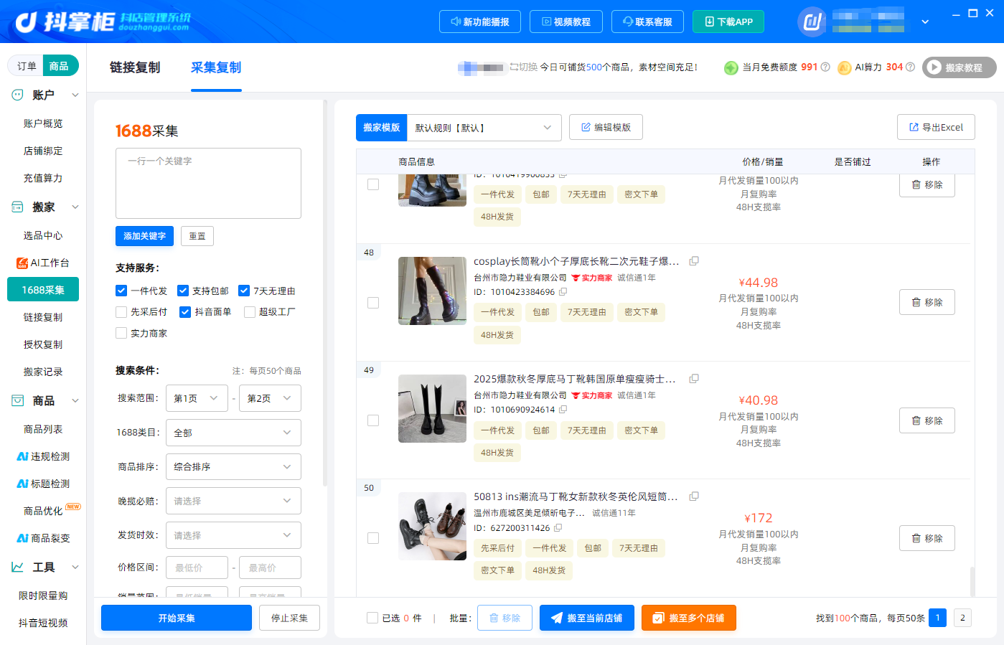Click copy icon beside ID 627200311426
Image resolution: width=1004 pixels, height=645 pixels.
tap(558, 528)
